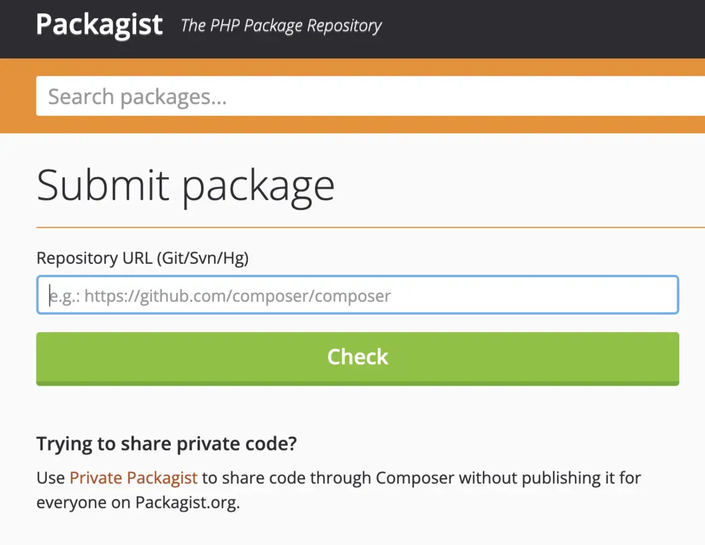Click the "The PHP Package Repository" tagline
This screenshot has height=545, width=705.
pos(281,26)
